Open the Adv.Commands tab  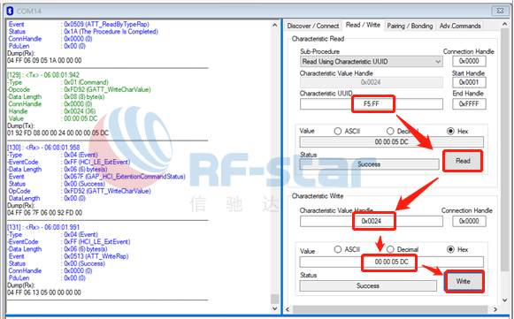pyautogui.click(x=460, y=26)
